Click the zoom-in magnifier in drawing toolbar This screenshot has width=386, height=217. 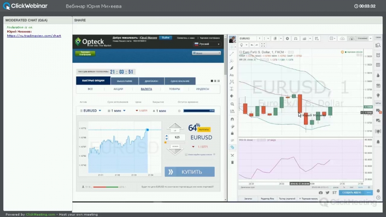(x=232, y=104)
